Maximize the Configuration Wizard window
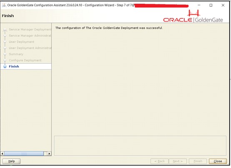This screenshot has width=231, height=168. [x=211, y=5]
